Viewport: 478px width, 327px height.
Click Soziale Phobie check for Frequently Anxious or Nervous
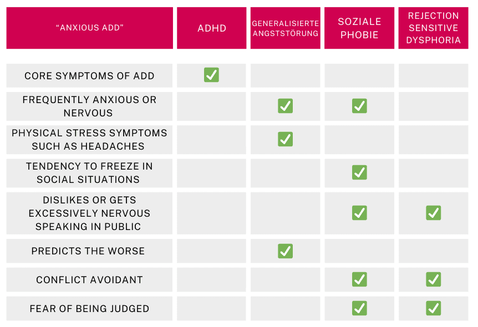359,106
